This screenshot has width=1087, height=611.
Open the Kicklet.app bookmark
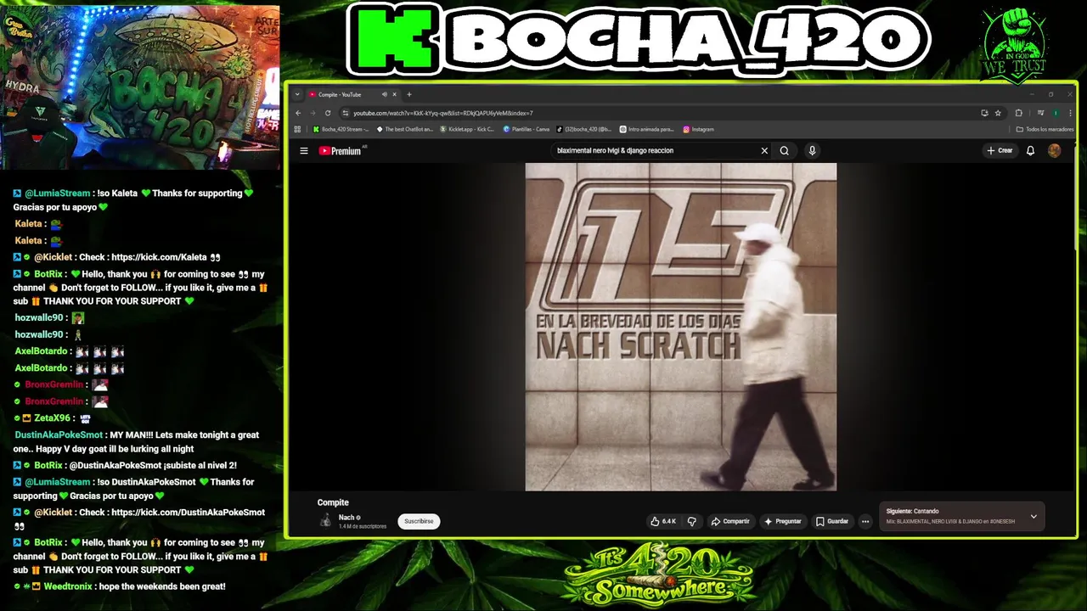(x=468, y=129)
